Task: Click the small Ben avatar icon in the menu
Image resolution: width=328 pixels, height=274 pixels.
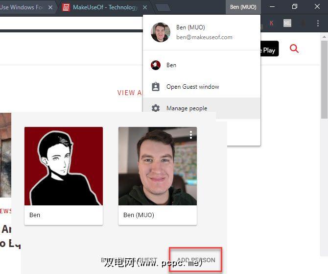Action: point(156,65)
